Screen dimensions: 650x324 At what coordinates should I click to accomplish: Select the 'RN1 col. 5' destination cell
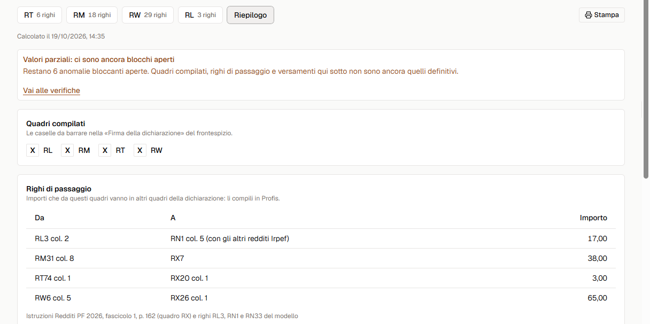click(230, 238)
